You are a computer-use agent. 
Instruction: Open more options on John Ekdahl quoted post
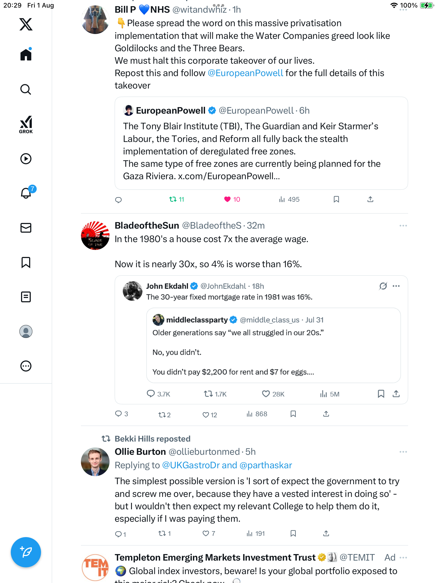point(396,286)
